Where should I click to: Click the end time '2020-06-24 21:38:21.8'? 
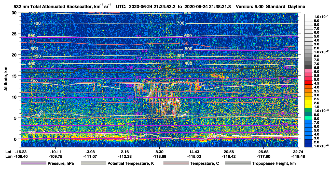click(208, 7)
